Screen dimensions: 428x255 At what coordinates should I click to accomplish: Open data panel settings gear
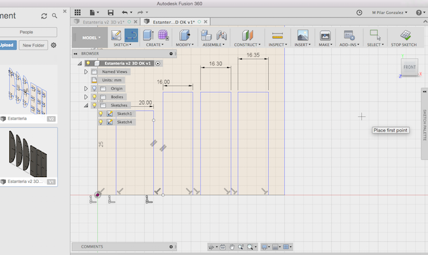click(x=53, y=45)
